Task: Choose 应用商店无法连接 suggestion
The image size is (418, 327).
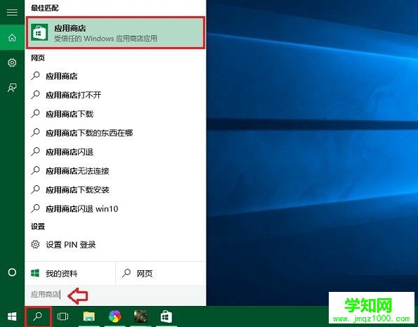Action: [x=115, y=171]
